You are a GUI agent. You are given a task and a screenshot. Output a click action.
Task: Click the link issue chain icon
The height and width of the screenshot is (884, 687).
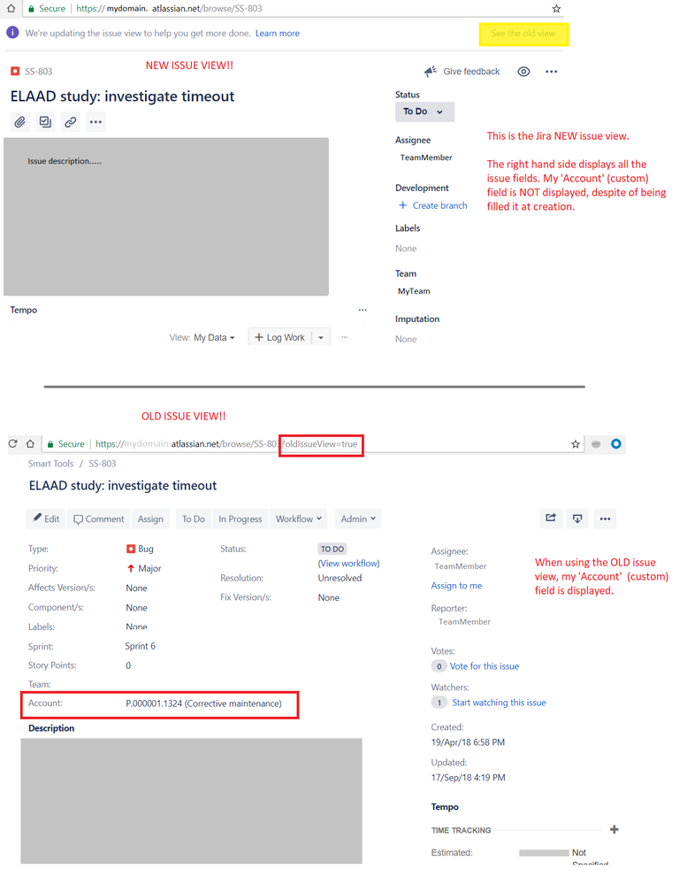pos(71,122)
